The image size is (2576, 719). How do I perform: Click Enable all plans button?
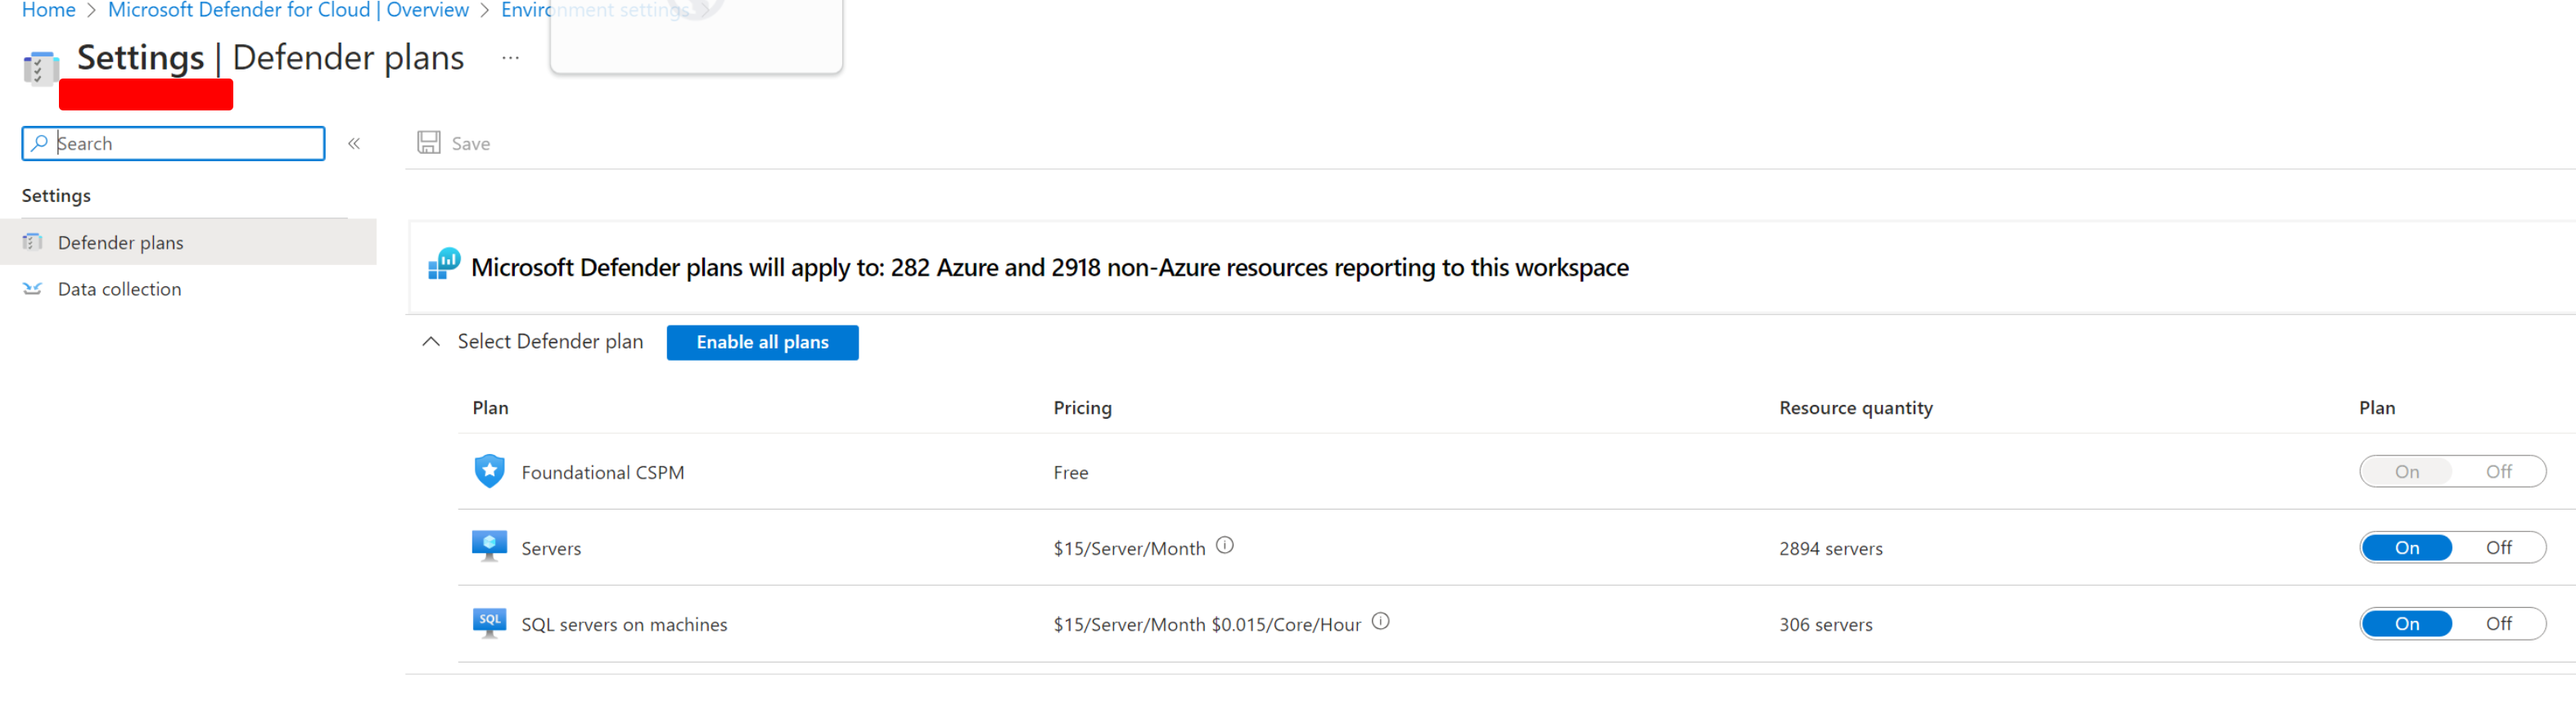(762, 342)
